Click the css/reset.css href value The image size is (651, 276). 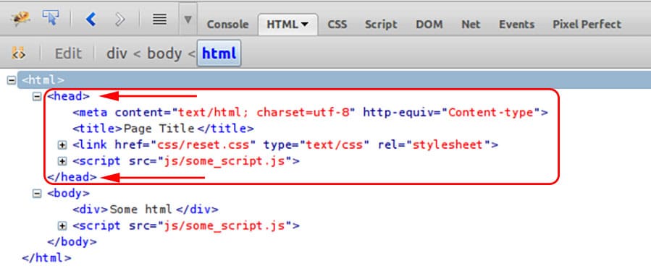coord(203,145)
